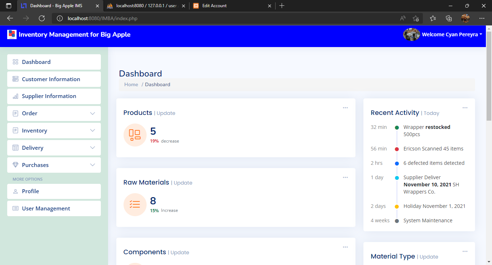Click the Big Apple logo icon
492x265 pixels.
12,34
